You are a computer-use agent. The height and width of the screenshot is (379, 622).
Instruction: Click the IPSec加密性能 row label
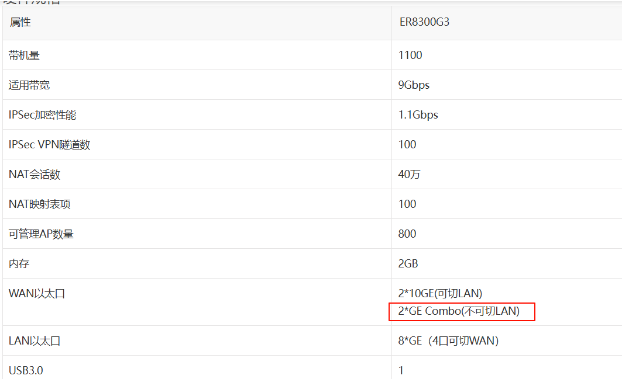(43, 115)
